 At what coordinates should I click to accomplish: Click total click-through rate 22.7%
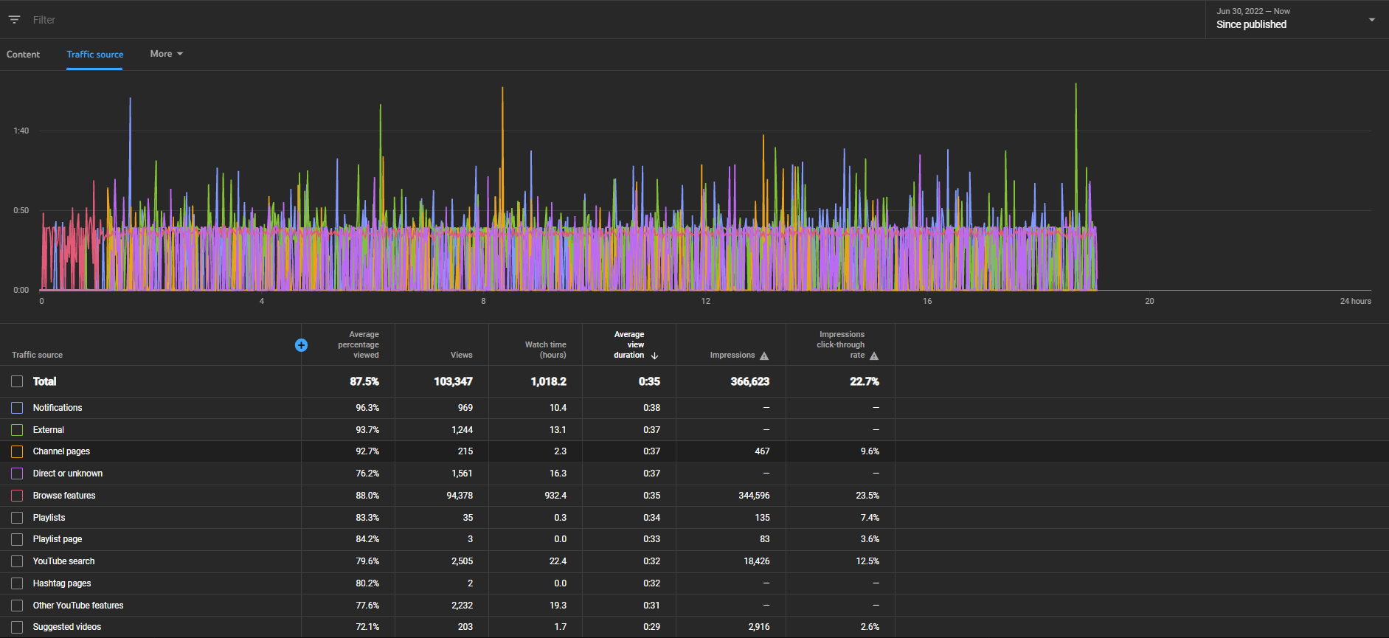pyautogui.click(x=865, y=381)
